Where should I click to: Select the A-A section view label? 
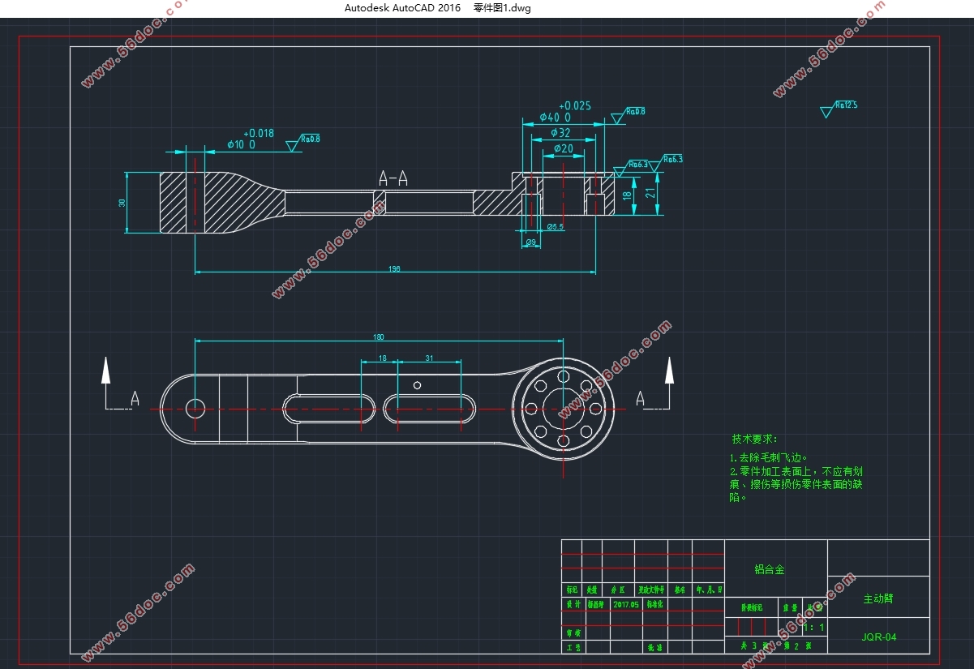pos(393,178)
